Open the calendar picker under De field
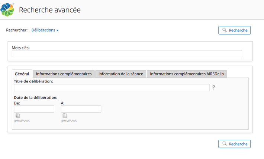264x159 pixels. tap(18, 116)
